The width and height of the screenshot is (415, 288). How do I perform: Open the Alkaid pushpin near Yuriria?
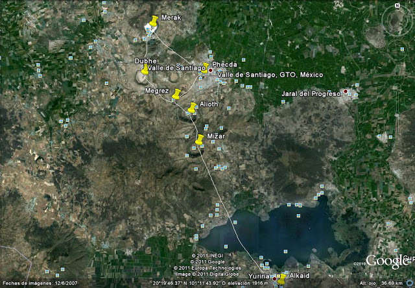[x=282, y=280]
